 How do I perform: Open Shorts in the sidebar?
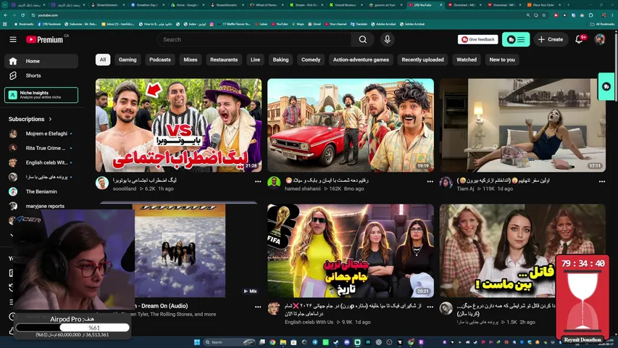(41, 75)
